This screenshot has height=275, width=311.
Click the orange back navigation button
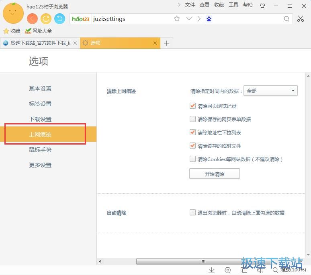pos(32,19)
